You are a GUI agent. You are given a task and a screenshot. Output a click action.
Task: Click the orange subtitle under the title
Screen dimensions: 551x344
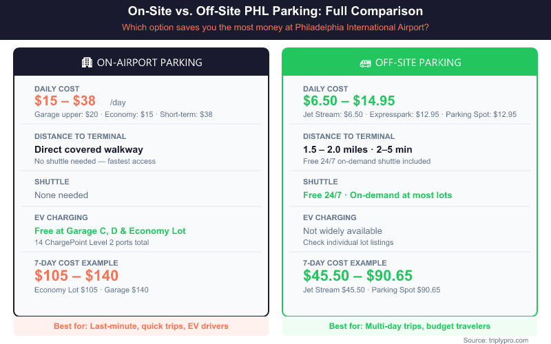click(x=275, y=28)
